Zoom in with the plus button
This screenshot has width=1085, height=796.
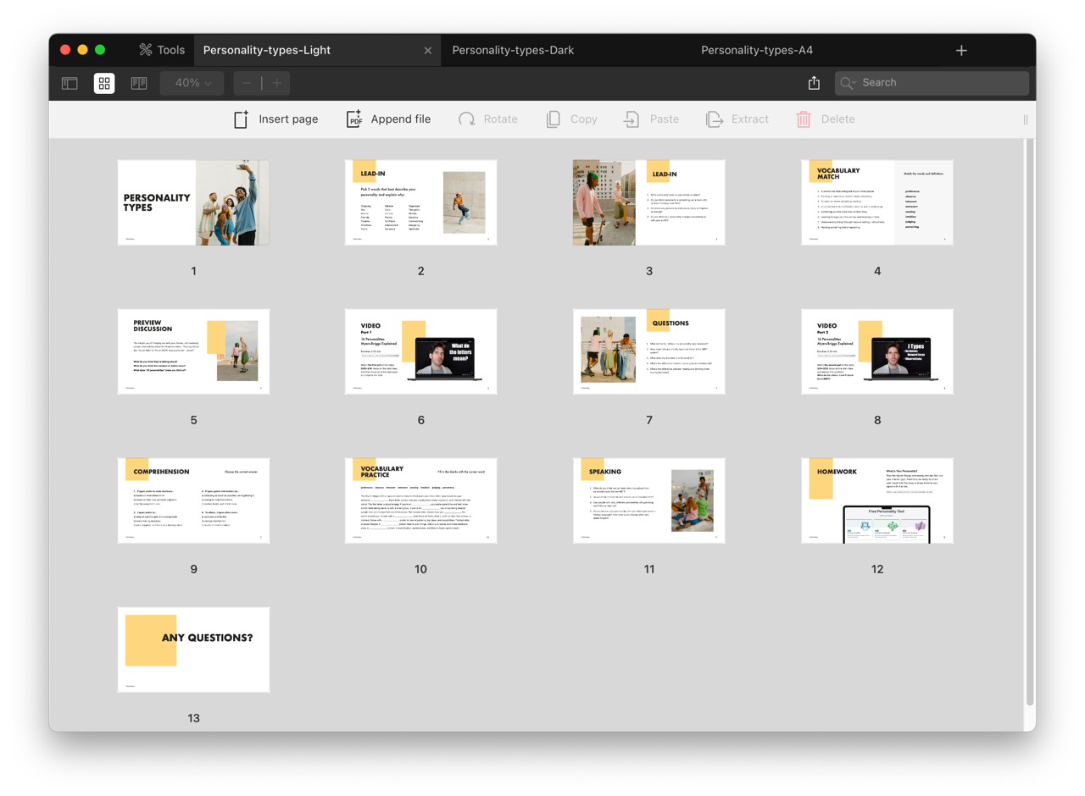coord(277,83)
